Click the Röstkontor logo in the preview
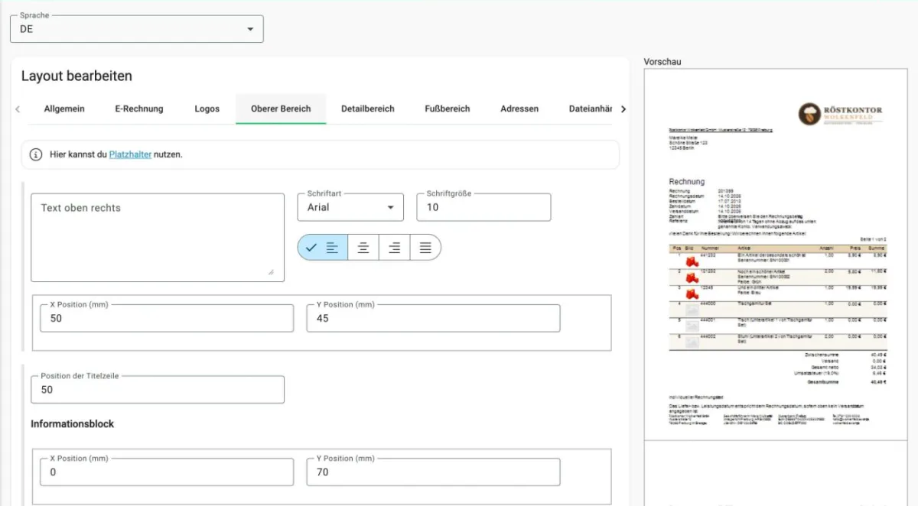 [840, 114]
